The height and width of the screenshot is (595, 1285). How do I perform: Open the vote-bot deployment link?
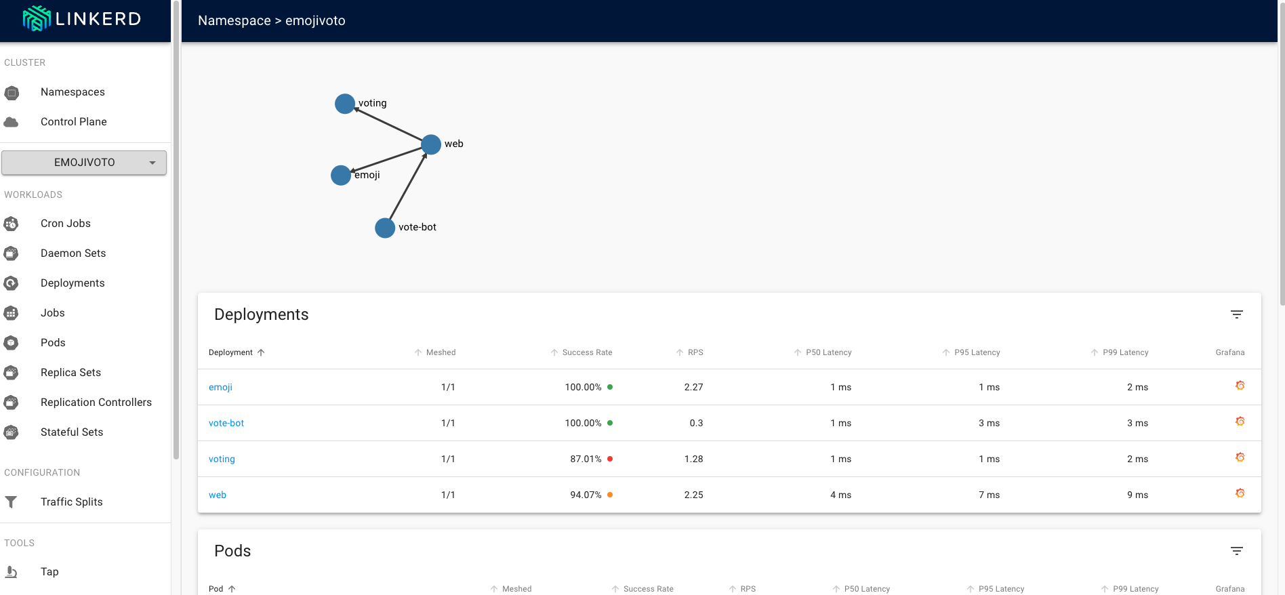[x=226, y=423]
